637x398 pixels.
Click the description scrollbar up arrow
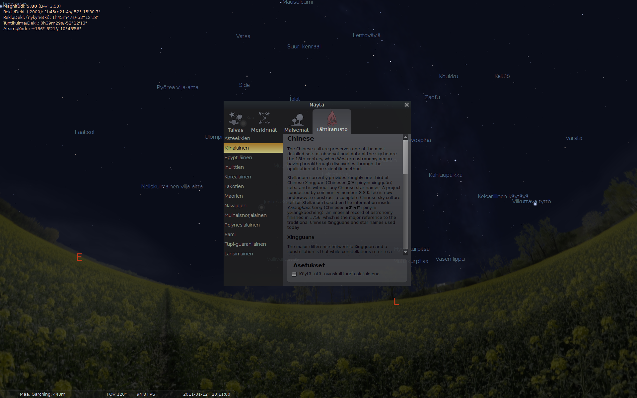(405, 137)
